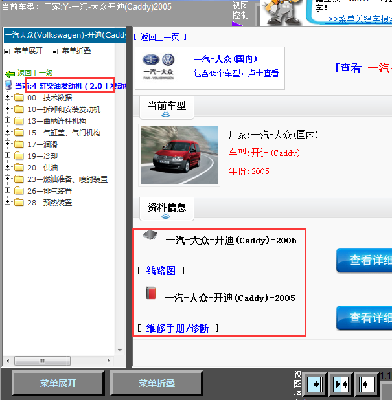Screen dimensions: 392x400
Task: Click the tree horizontal scrollbar thumb
Action: pyautogui.click(x=42, y=361)
